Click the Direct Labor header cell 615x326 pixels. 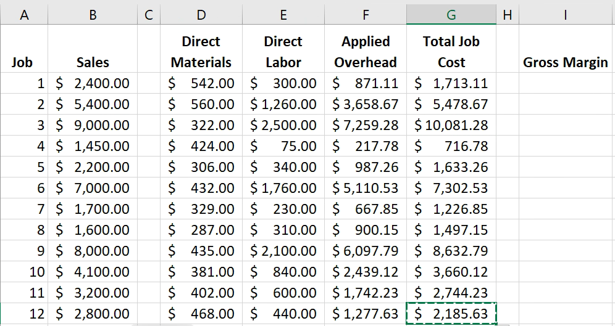283,49
